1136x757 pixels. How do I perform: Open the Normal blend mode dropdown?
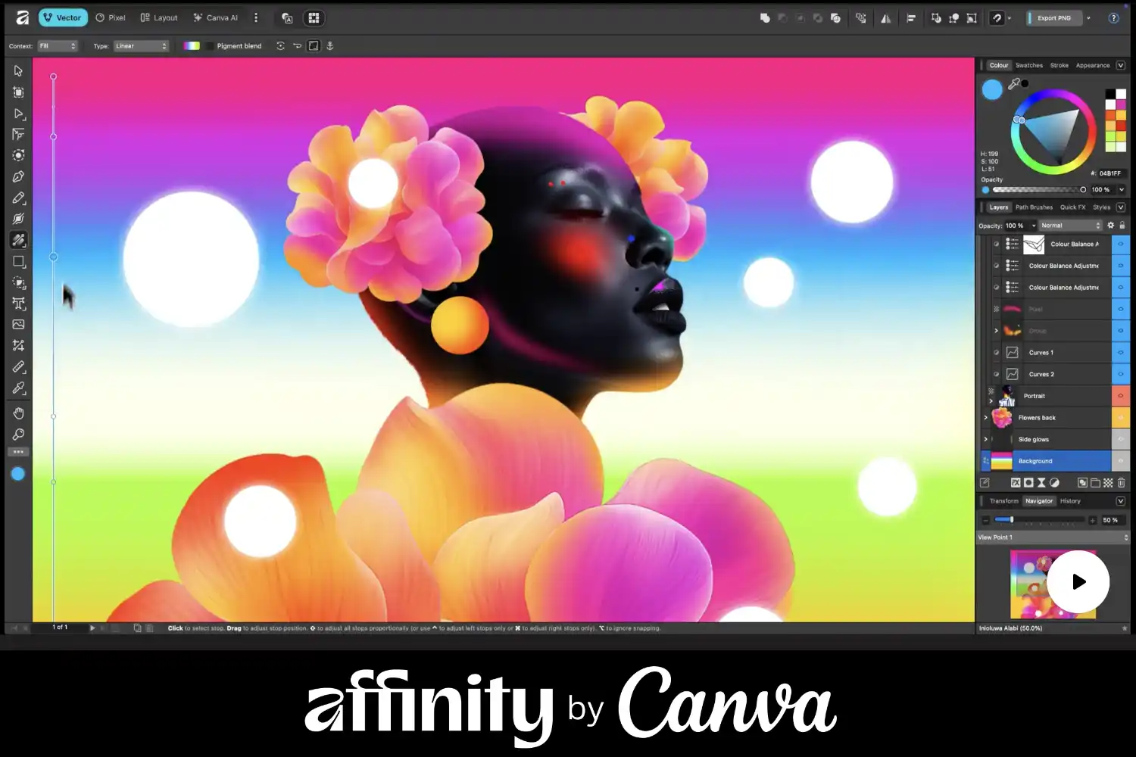coord(1069,226)
